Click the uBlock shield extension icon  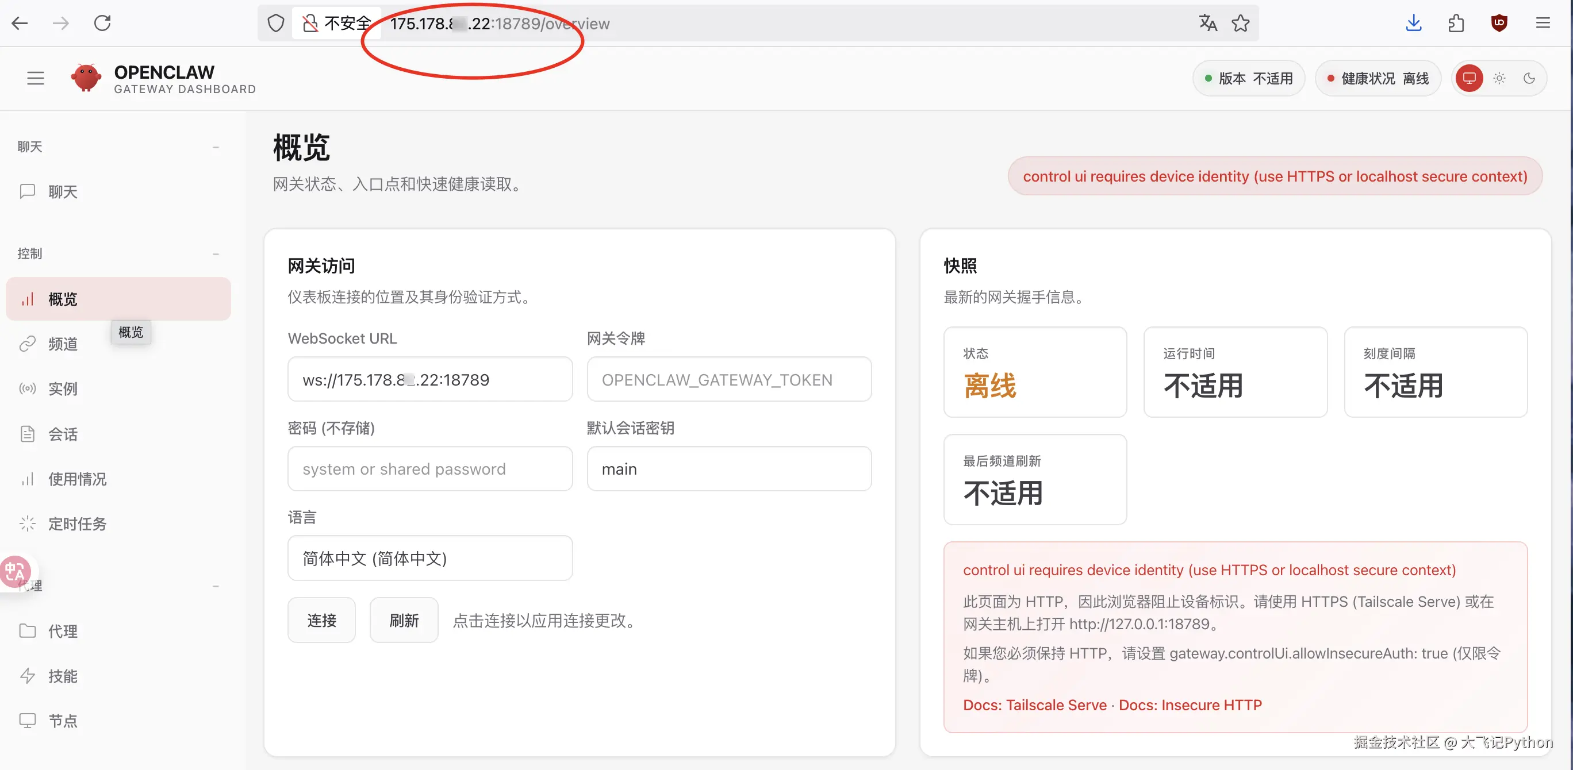tap(1499, 23)
